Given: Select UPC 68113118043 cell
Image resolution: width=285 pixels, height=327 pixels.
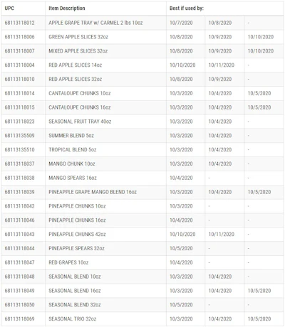Looking at the screenshot, I should (24, 235).
